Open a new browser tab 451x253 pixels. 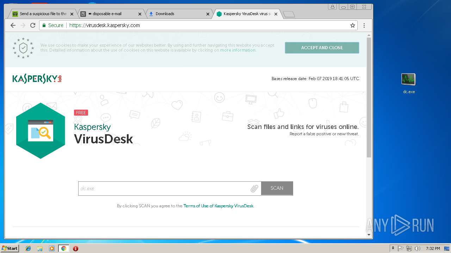point(289,14)
